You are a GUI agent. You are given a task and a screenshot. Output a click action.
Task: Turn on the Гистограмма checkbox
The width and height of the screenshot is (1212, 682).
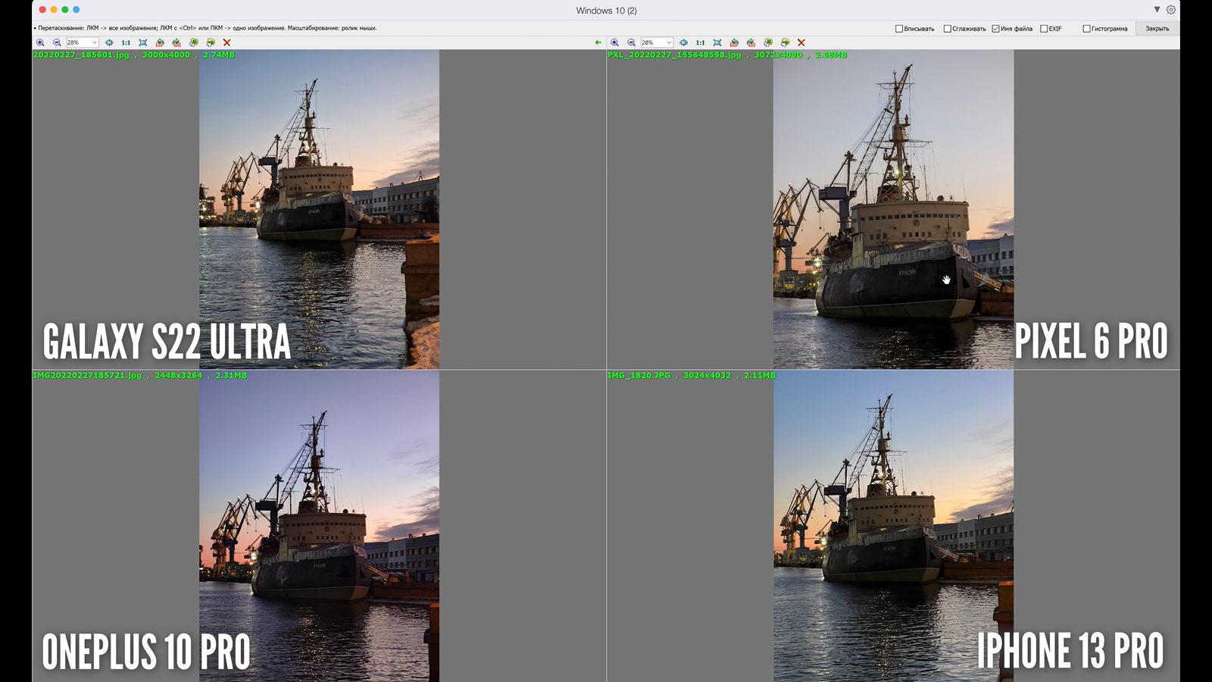pyautogui.click(x=1086, y=29)
